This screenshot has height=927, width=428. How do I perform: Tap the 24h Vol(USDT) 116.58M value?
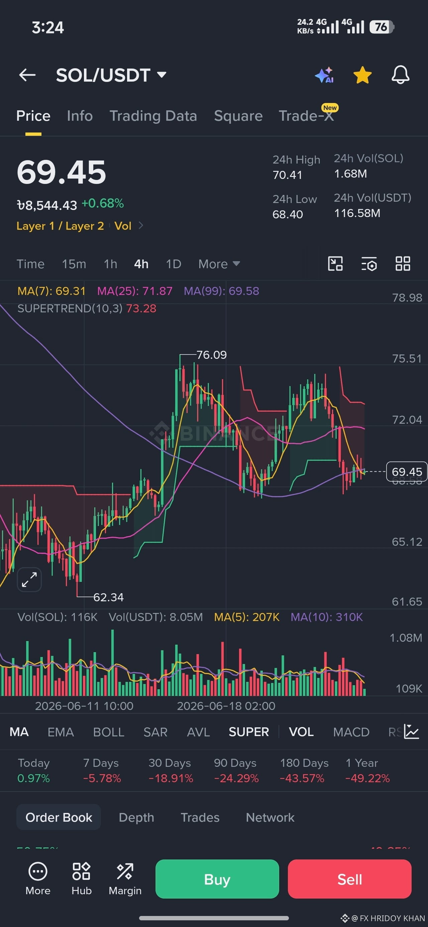357,213
